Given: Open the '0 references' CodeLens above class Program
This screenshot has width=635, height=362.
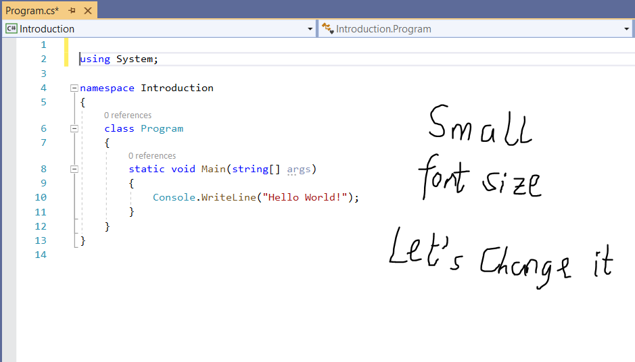Looking at the screenshot, I should (x=128, y=115).
